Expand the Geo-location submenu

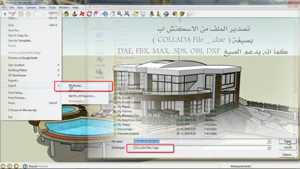[x=31, y=65]
